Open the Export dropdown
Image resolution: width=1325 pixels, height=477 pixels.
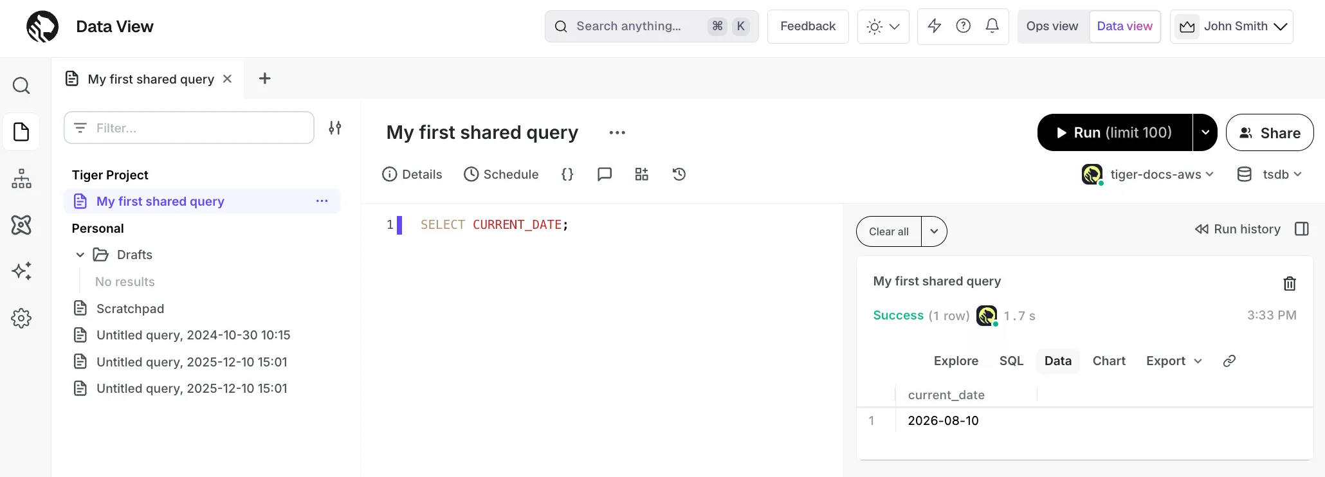[1174, 361]
